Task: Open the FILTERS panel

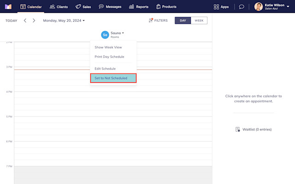Action: tap(158, 20)
